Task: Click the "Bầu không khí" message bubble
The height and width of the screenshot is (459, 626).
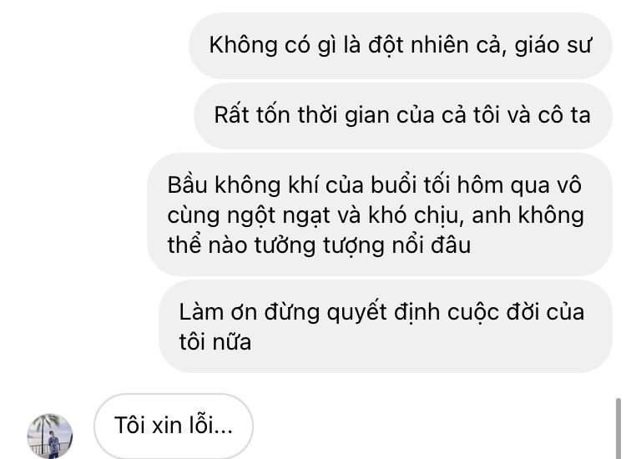Action: point(380,214)
